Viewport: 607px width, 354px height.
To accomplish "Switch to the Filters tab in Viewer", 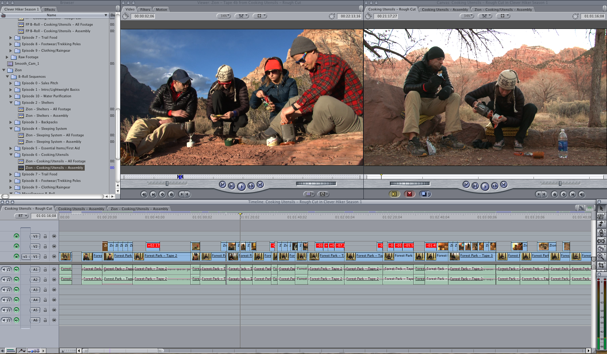I will tap(145, 9).
